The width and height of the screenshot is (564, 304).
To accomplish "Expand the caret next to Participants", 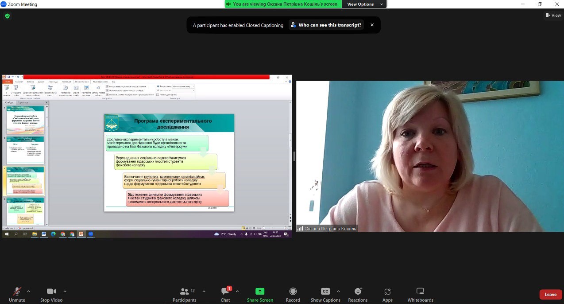I will point(204,291).
